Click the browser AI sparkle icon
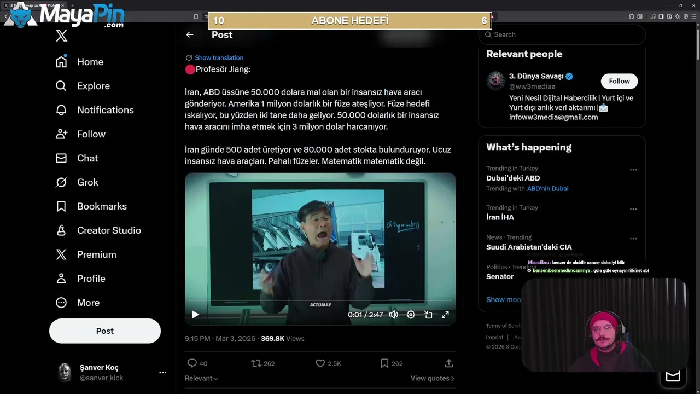This screenshot has width=700, height=394. pyautogui.click(x=678, y=16)
